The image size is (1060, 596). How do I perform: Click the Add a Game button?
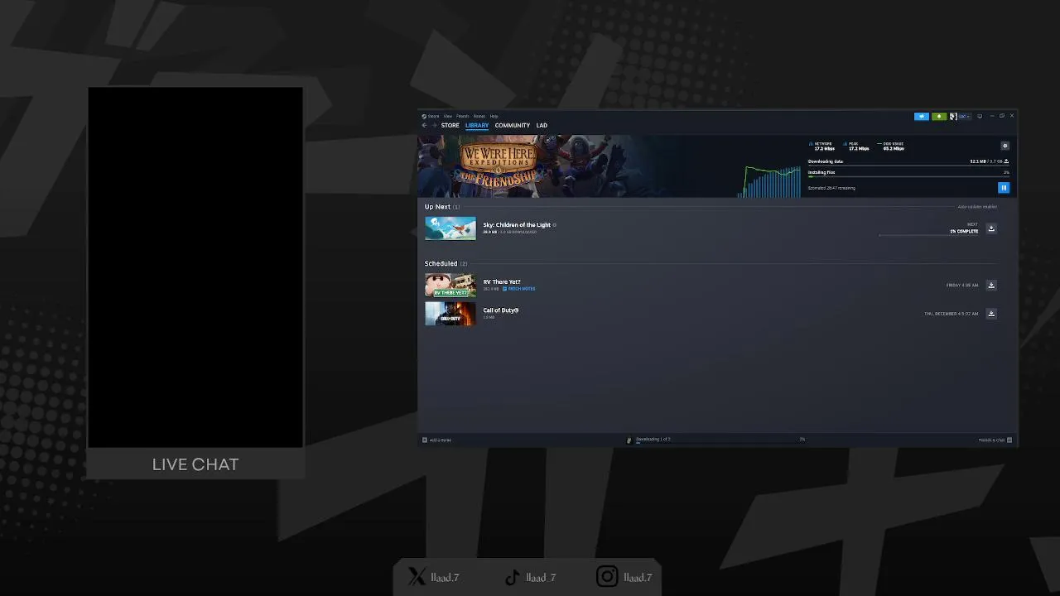coord(437,440)
